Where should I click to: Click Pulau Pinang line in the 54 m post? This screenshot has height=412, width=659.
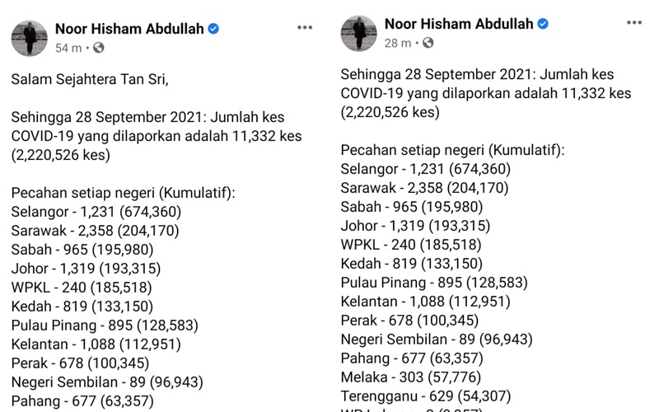(x=105, y=325)
